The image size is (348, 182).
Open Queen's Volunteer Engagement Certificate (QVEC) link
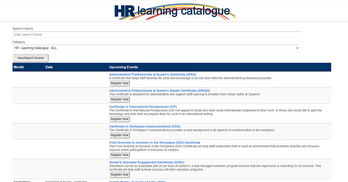[146, 162]
